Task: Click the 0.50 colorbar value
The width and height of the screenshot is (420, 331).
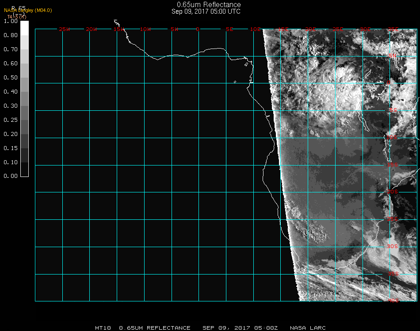Action: coord(11,78)
